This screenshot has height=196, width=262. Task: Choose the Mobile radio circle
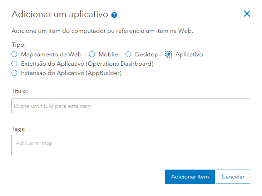[x=92, y=55]
